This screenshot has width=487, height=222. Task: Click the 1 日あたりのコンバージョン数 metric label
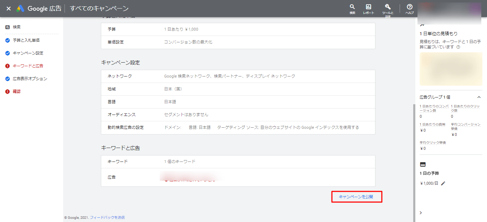[434, 109]
